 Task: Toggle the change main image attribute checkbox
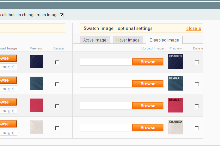61,15
